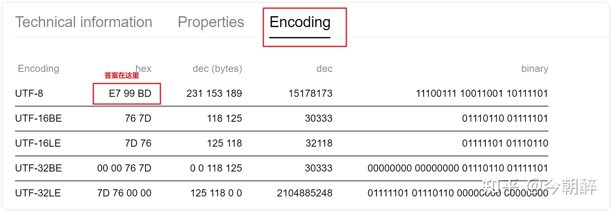Screen dimensions: 612x212
Task: Click UTF-8 decimal value 15178173
Action: 310,93
